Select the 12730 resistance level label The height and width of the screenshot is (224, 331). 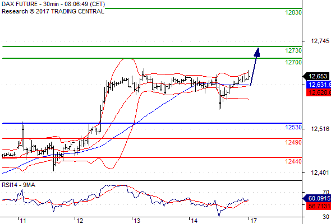293,50
